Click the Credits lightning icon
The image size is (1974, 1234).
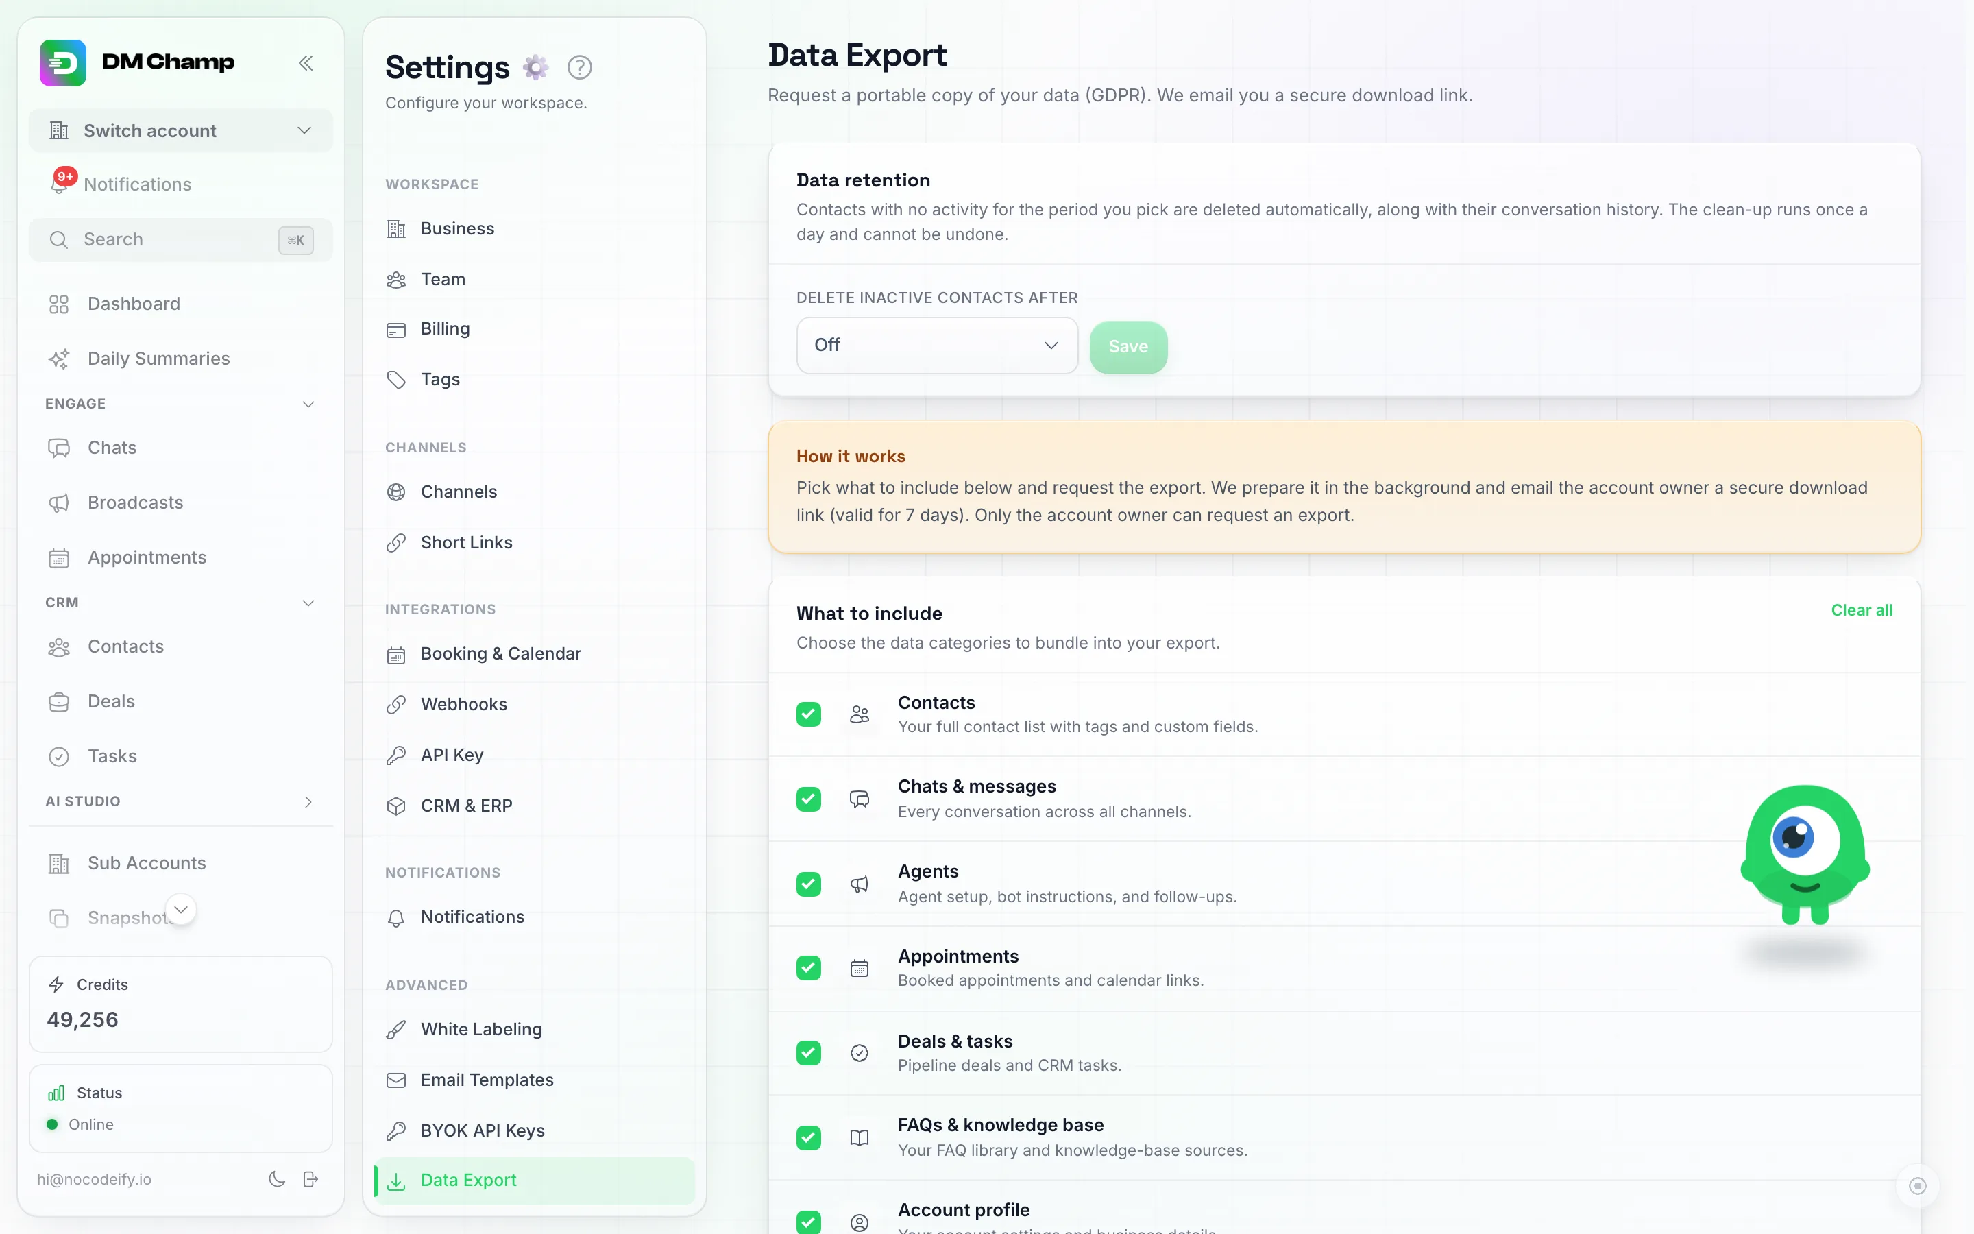tap(56, 984)
